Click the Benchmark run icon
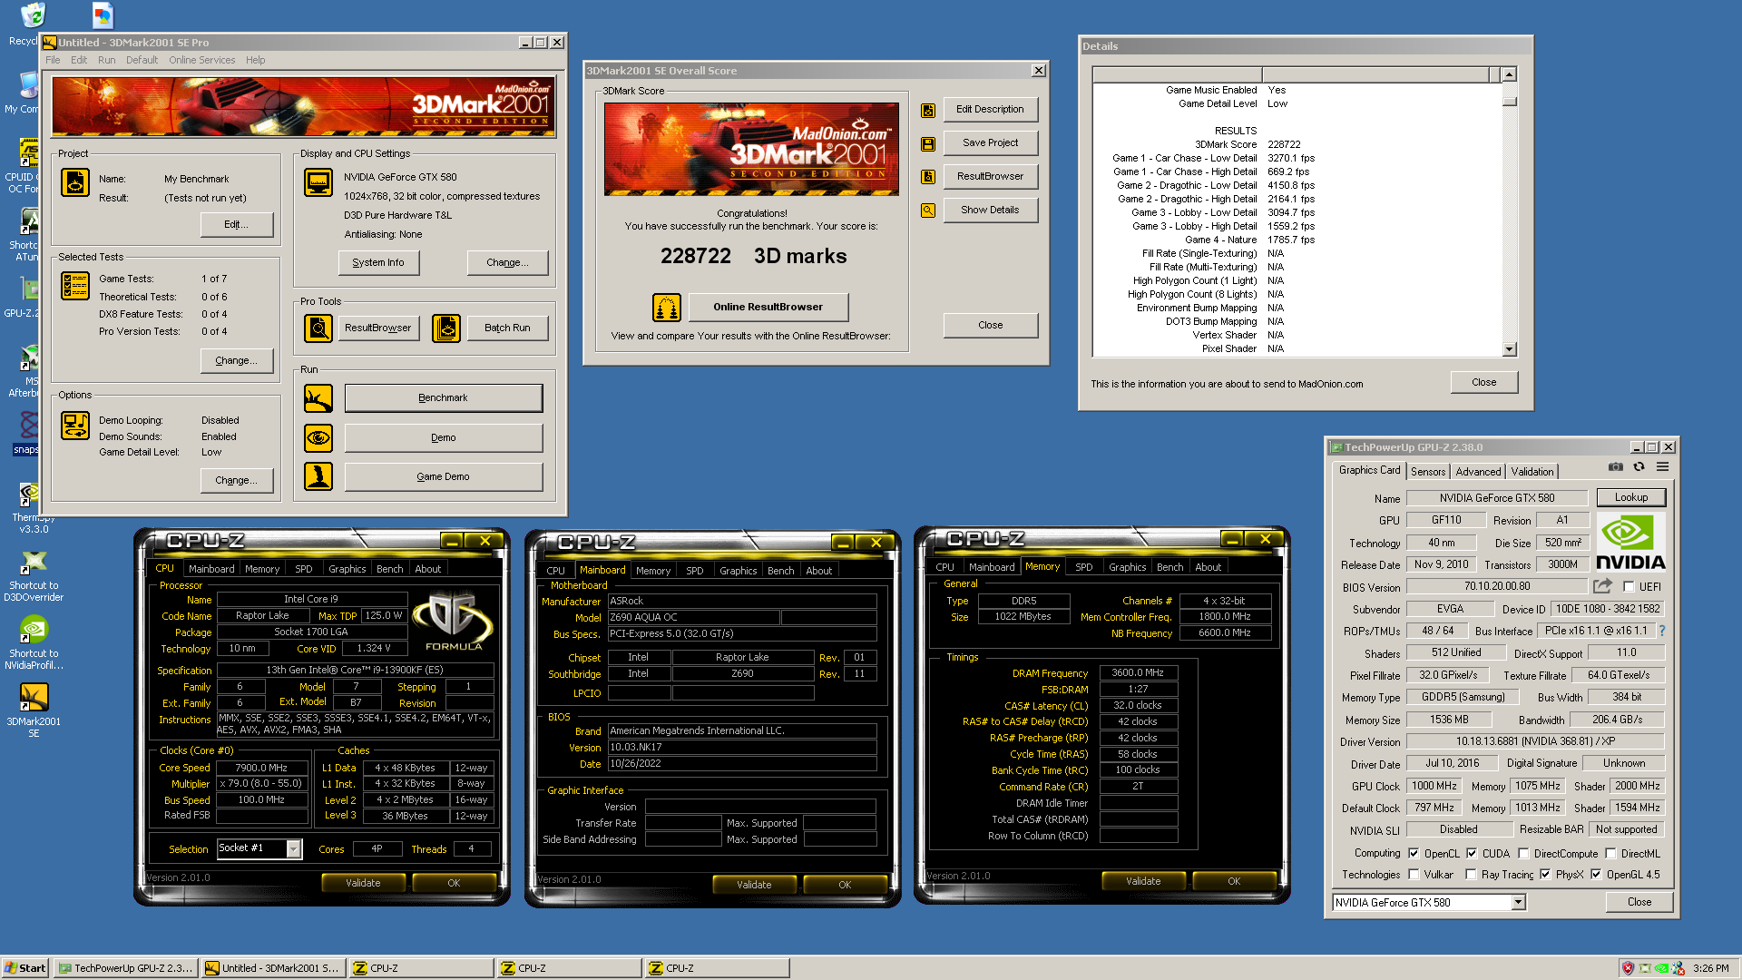1742x980 pixels. click(x=318, y=398)
